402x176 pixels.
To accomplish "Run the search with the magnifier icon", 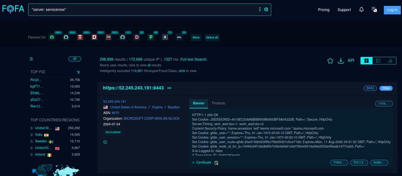I will tap(266, 9).
